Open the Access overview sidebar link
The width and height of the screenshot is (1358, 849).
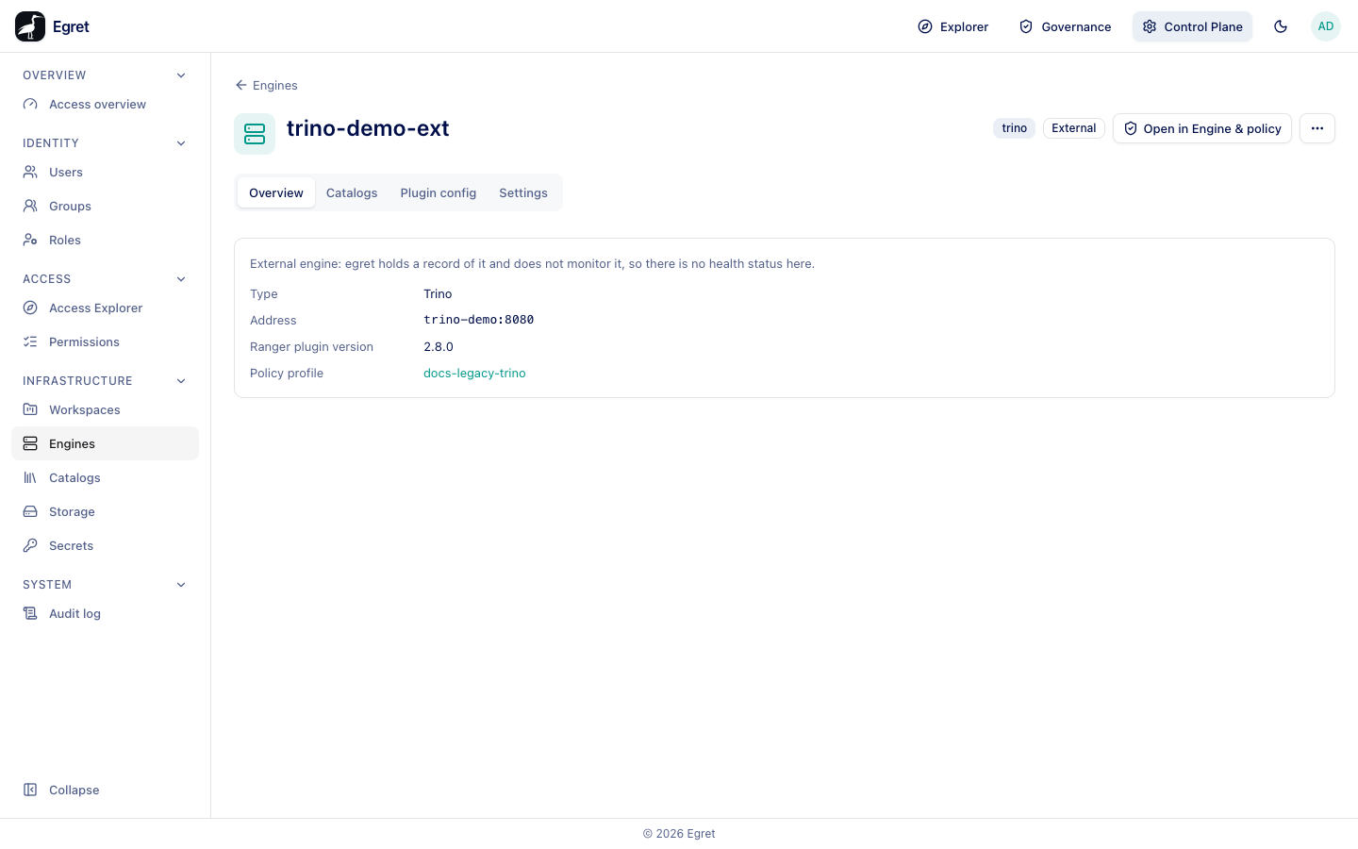105,105
